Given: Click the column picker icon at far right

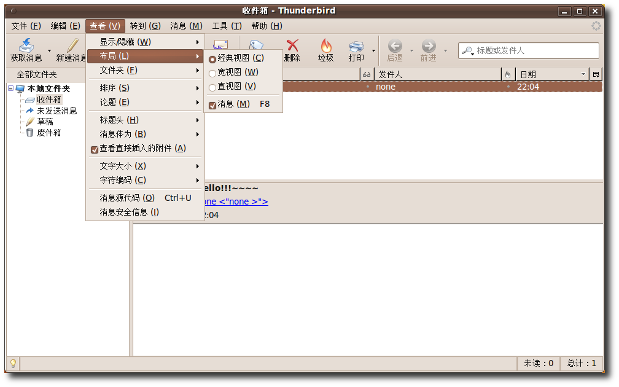Looking at the screenshot, I should point(596,74).
